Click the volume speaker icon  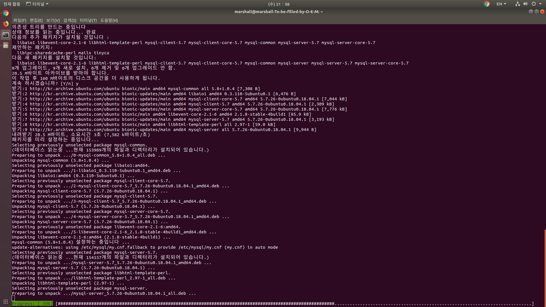tap(525, 4)
